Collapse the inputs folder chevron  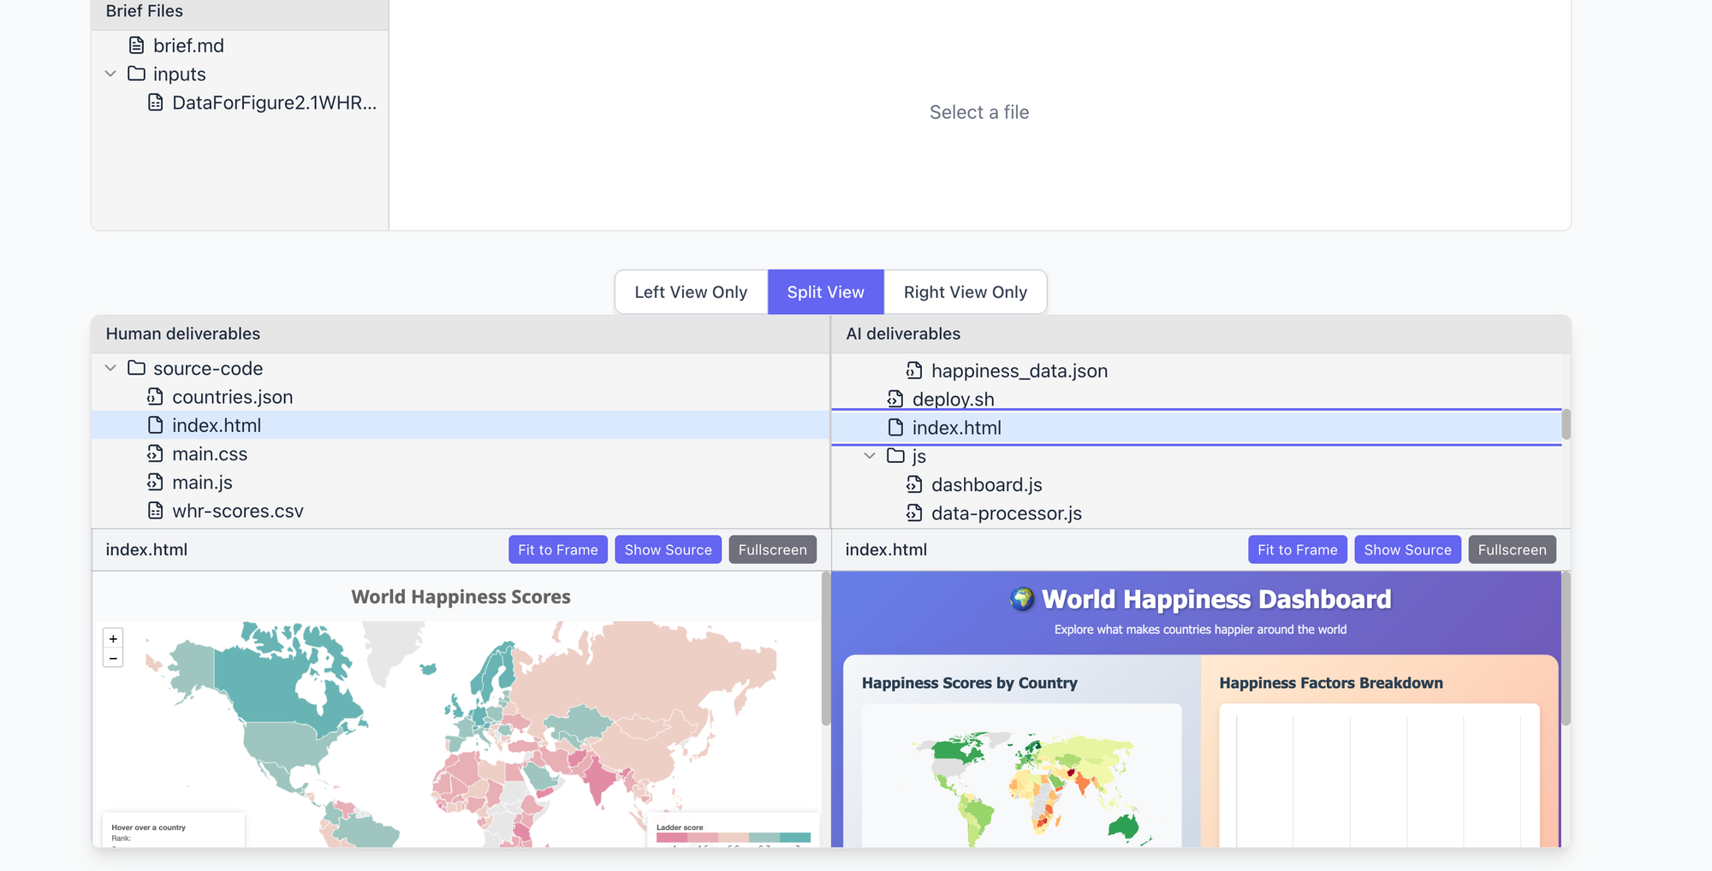pyautogui.click(x=110, y=74)
